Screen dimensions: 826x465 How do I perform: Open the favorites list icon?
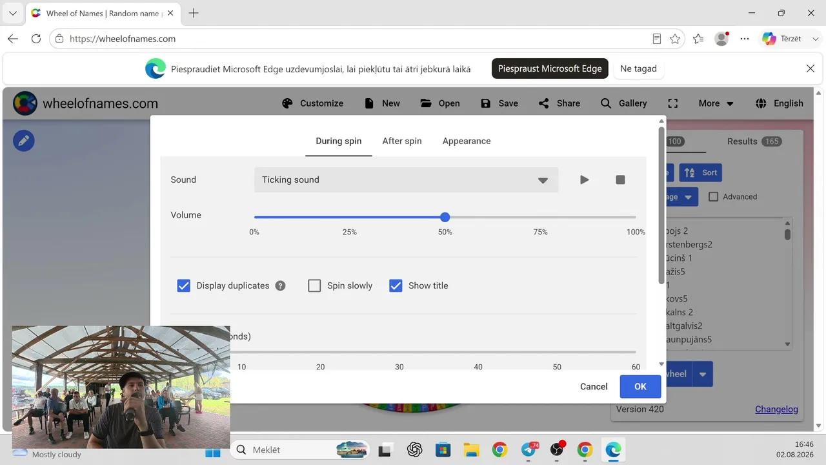698,39
